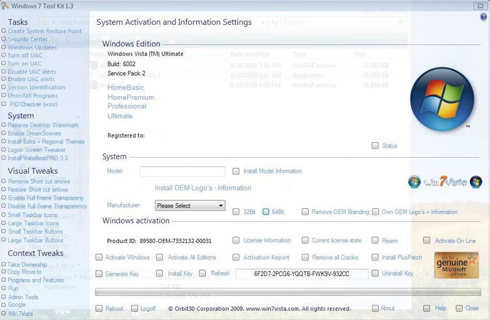Check Activation Report

(236, 257)
